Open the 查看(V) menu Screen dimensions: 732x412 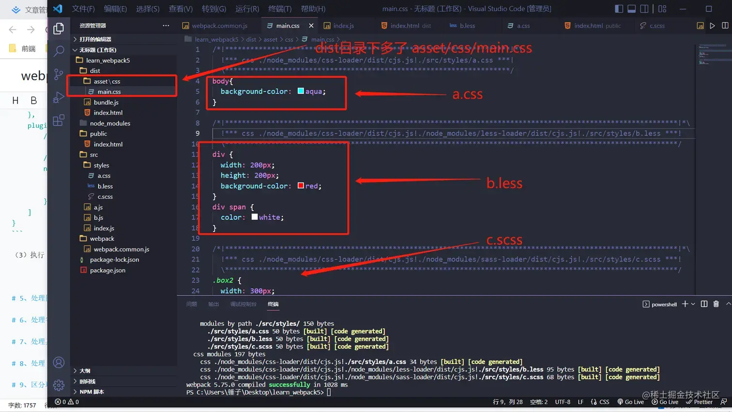click(181, 9)
